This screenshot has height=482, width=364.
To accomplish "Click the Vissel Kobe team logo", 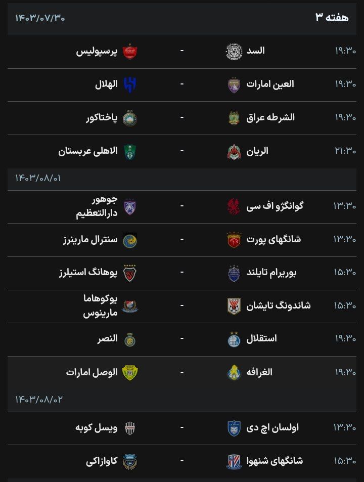I will (130, 428).
